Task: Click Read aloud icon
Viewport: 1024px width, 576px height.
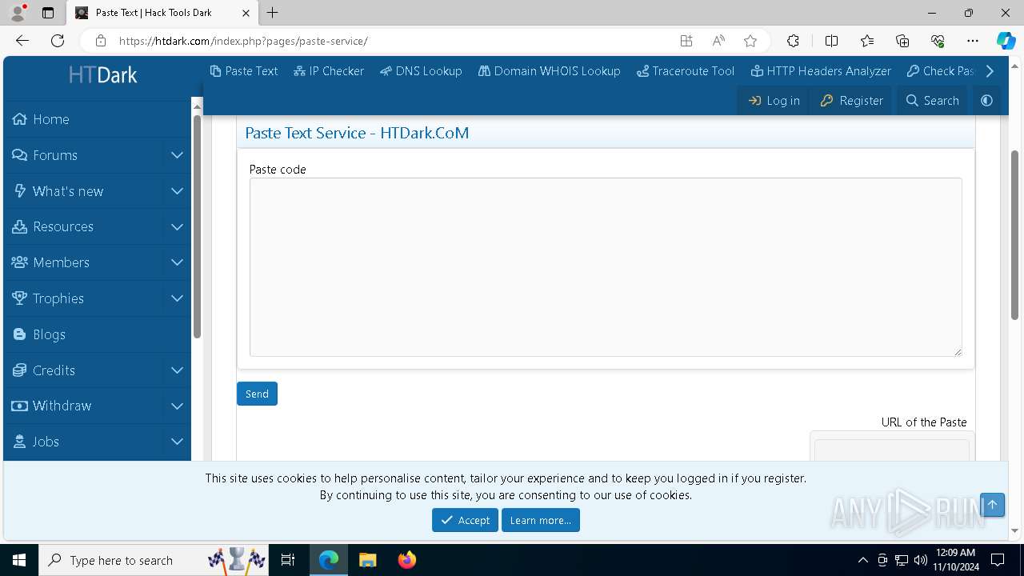Action: [x=718, y=41]
